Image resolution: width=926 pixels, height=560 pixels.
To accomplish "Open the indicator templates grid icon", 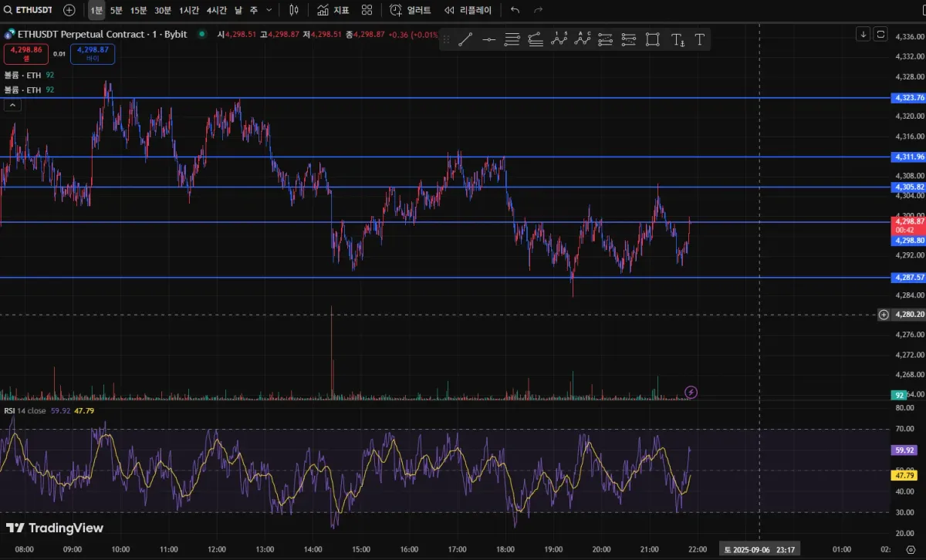I will (x=367, y=10).
